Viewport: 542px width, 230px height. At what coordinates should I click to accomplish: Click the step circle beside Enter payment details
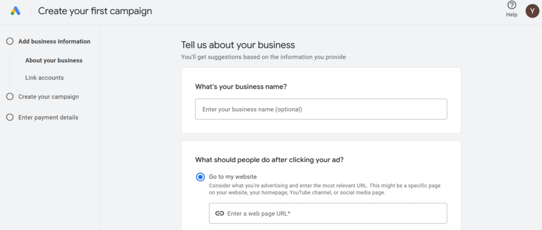point(10,117)
